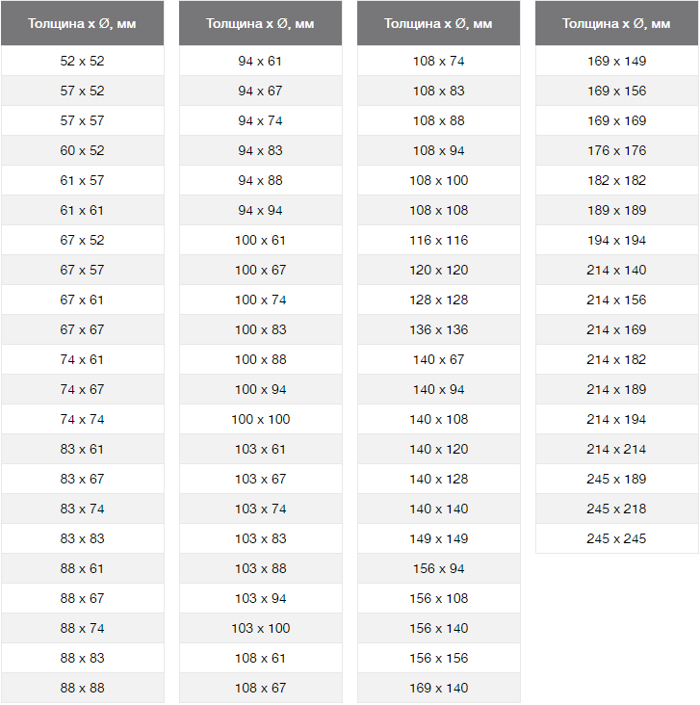Select the 108 x 67 size entry
This screenshot has width=700, height=705.
coord(260,688)
